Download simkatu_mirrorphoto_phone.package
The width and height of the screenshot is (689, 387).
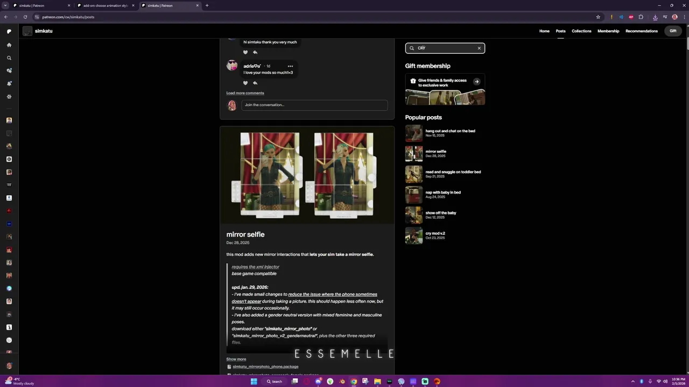265,367
